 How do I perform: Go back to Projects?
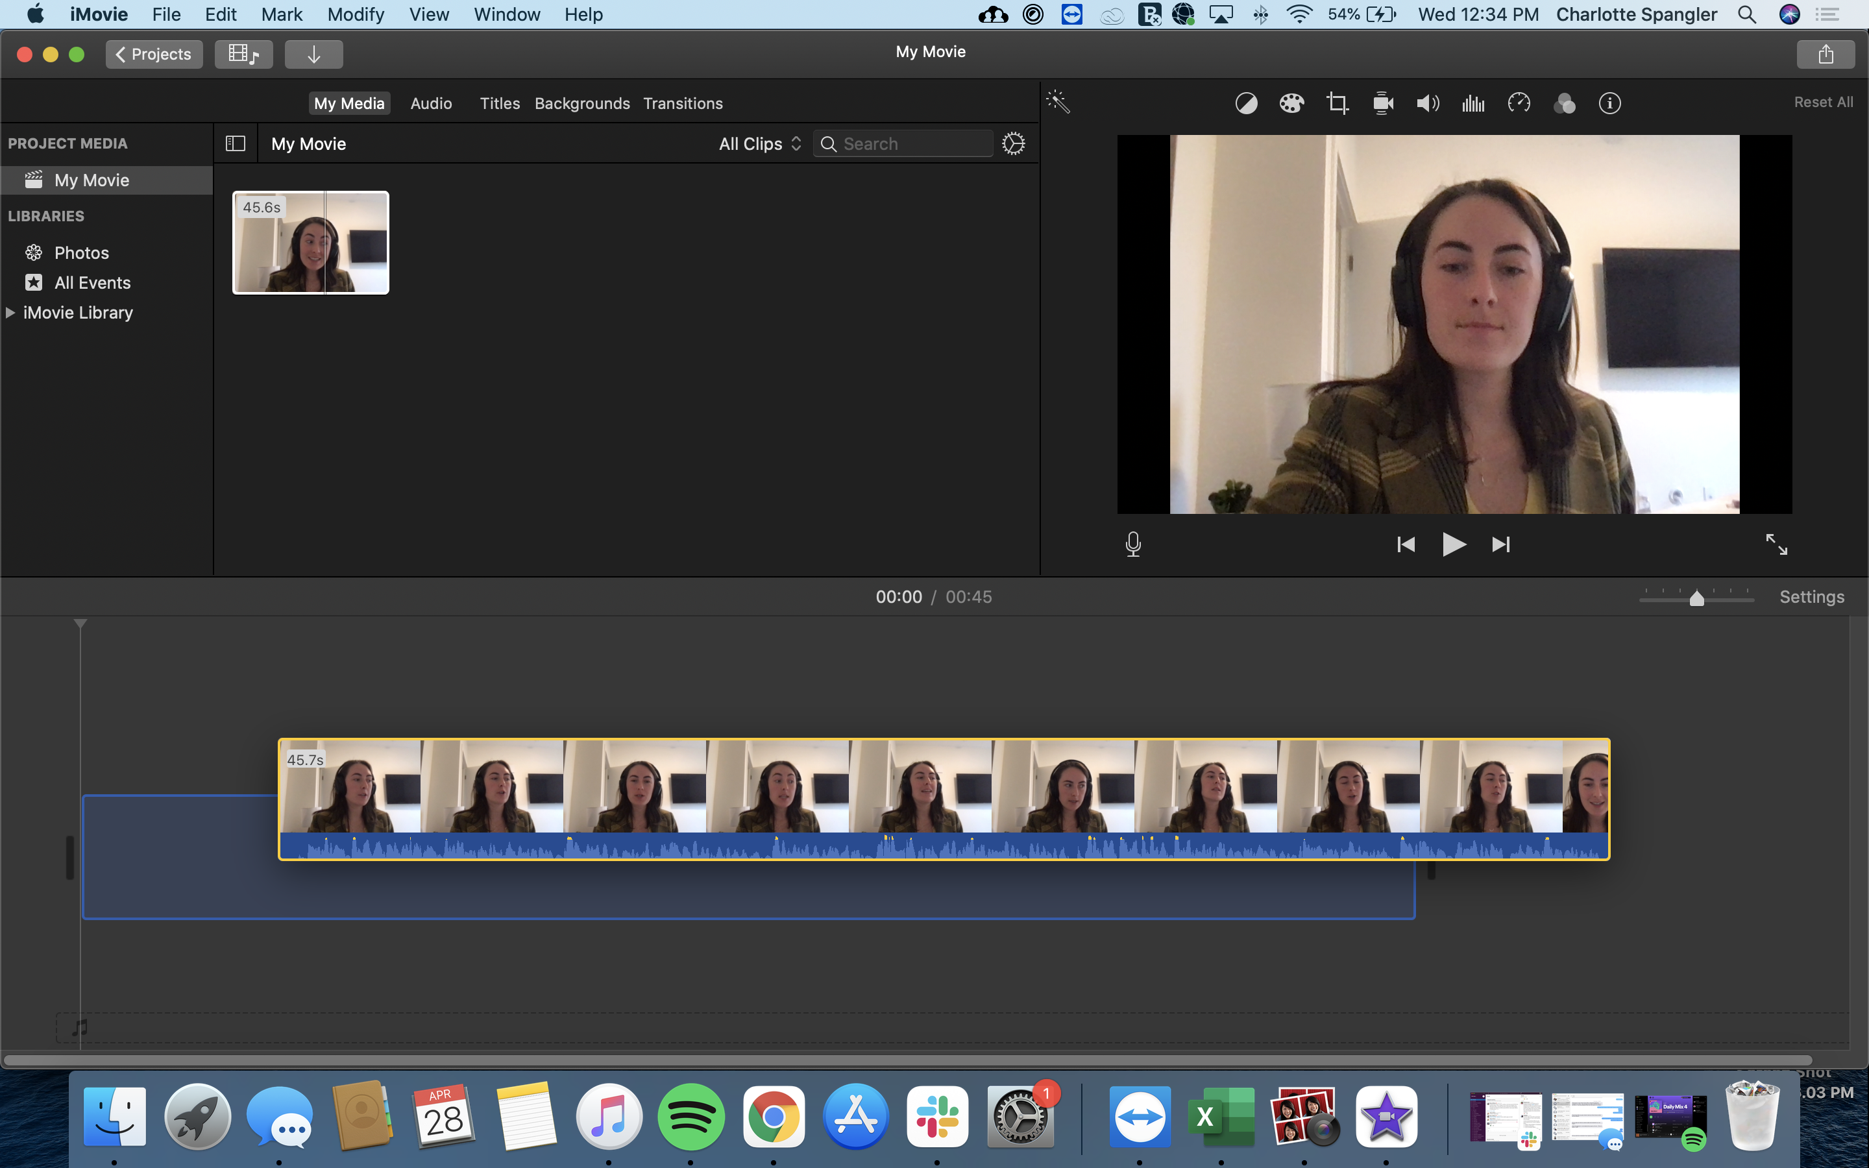(154, 54)
